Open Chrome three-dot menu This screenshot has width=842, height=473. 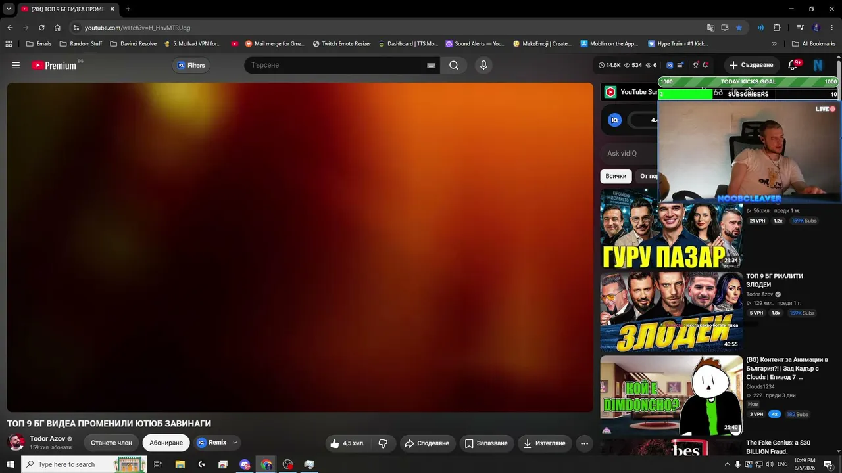(x=832, y=28)
